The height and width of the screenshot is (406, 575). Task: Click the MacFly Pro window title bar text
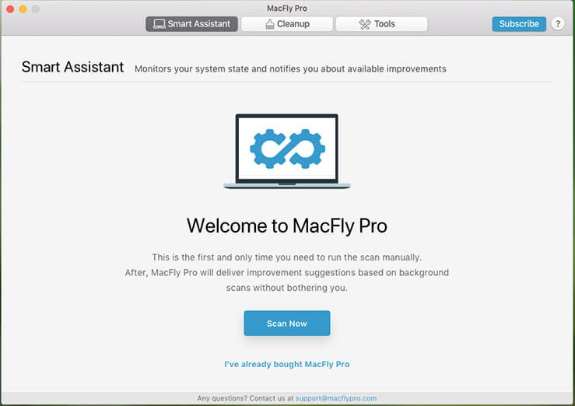pos(286,8)
